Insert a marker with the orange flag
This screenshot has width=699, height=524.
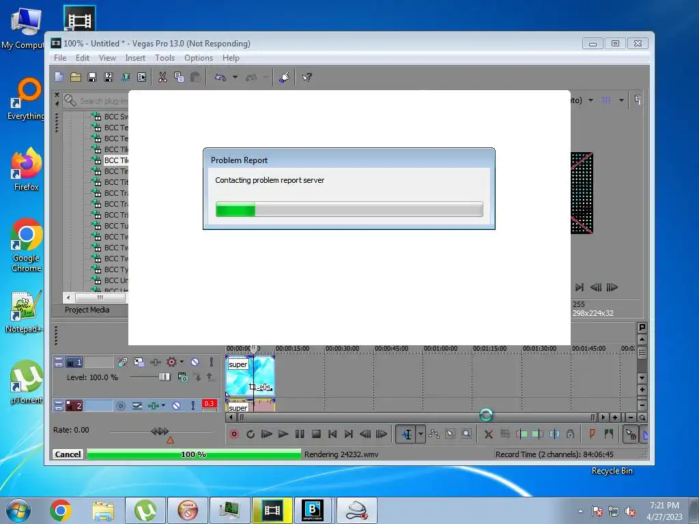[x=592, y=434]
